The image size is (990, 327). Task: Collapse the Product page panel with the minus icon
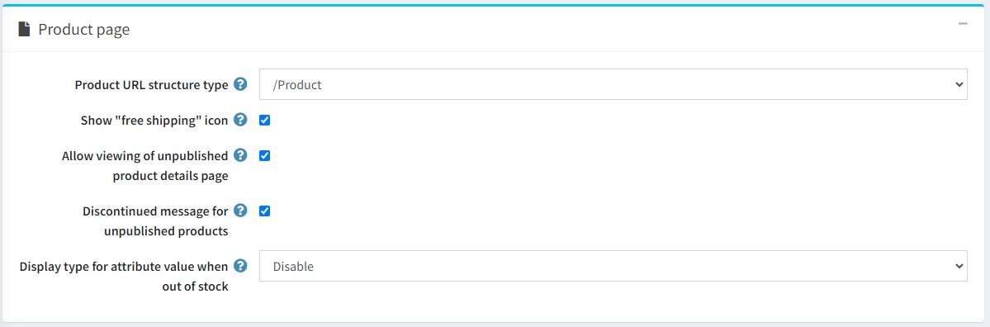[962, 24]
